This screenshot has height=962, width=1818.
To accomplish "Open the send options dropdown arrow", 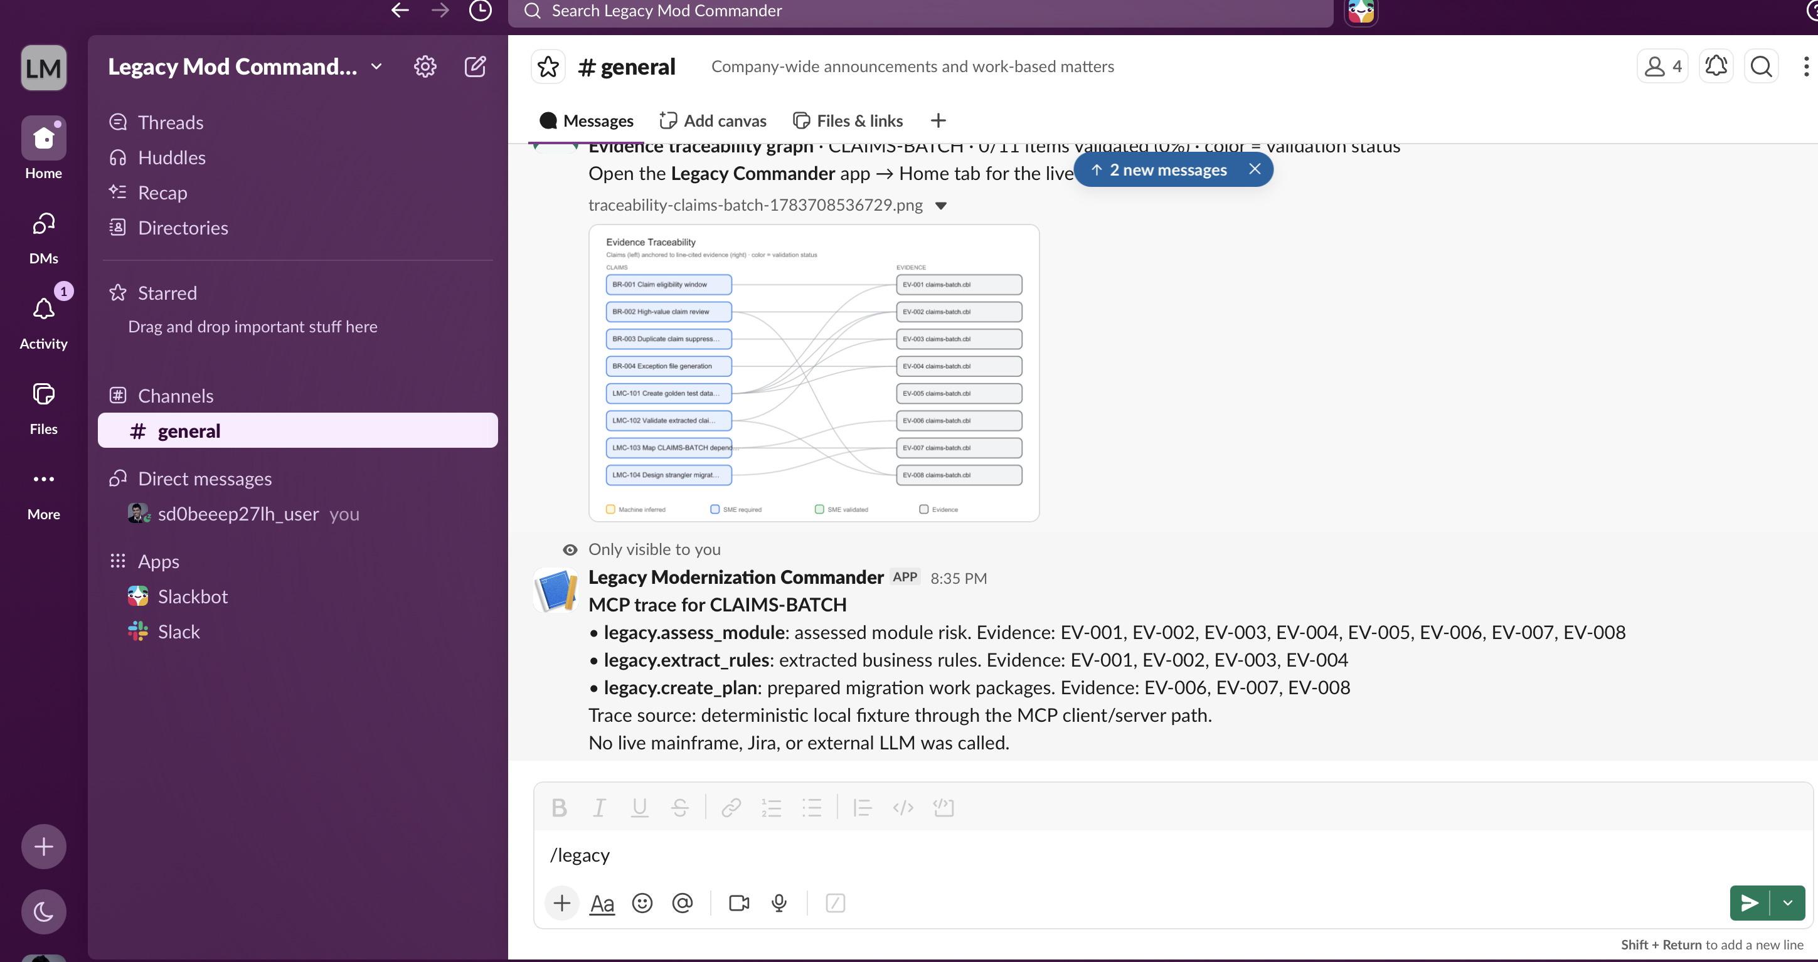I will click(x=1788, y=903).
